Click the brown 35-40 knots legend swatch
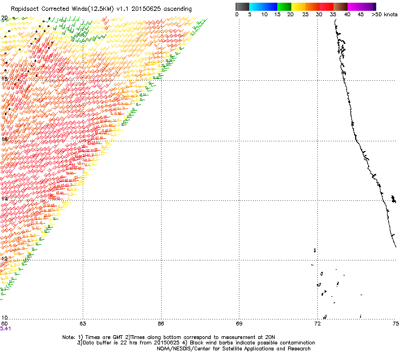400x352 pixels. pyautogui.click(x=341, y=6)
